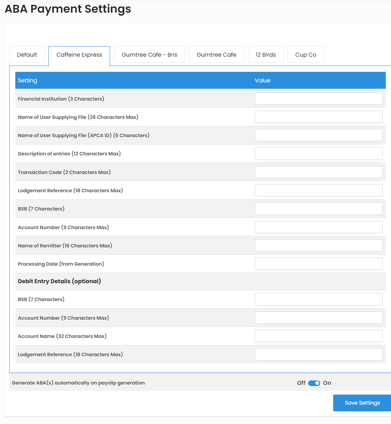The width and height of the screenshot is (391, 424).
Task: Click the Financial Institution input field
Action: pyautogui.click(x=319, y=99)
